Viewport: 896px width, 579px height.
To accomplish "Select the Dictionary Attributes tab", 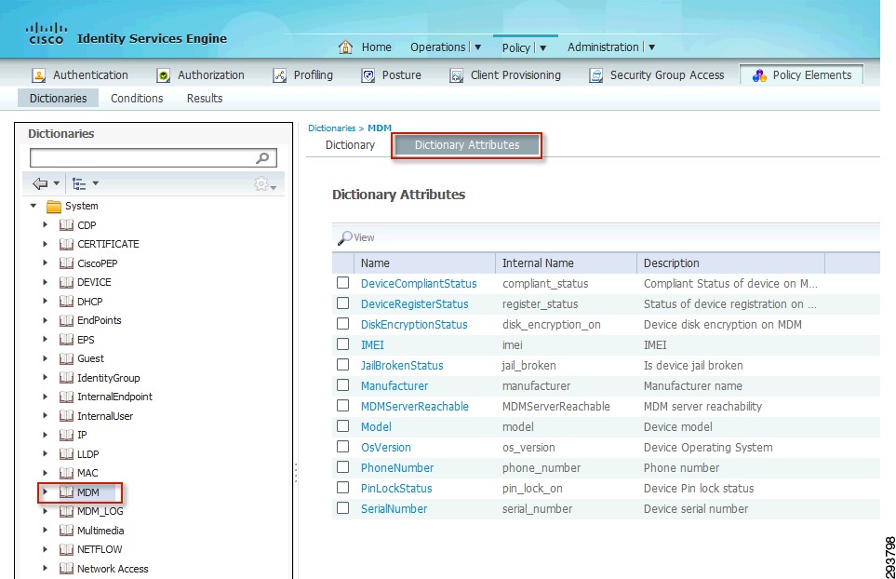I will [467, 145].
